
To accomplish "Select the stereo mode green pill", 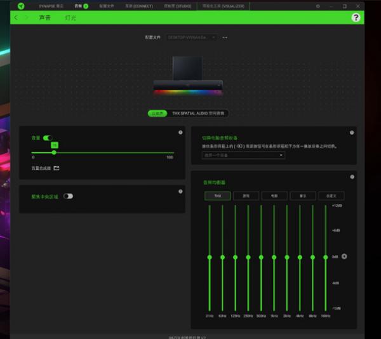I will click(157, 114).
